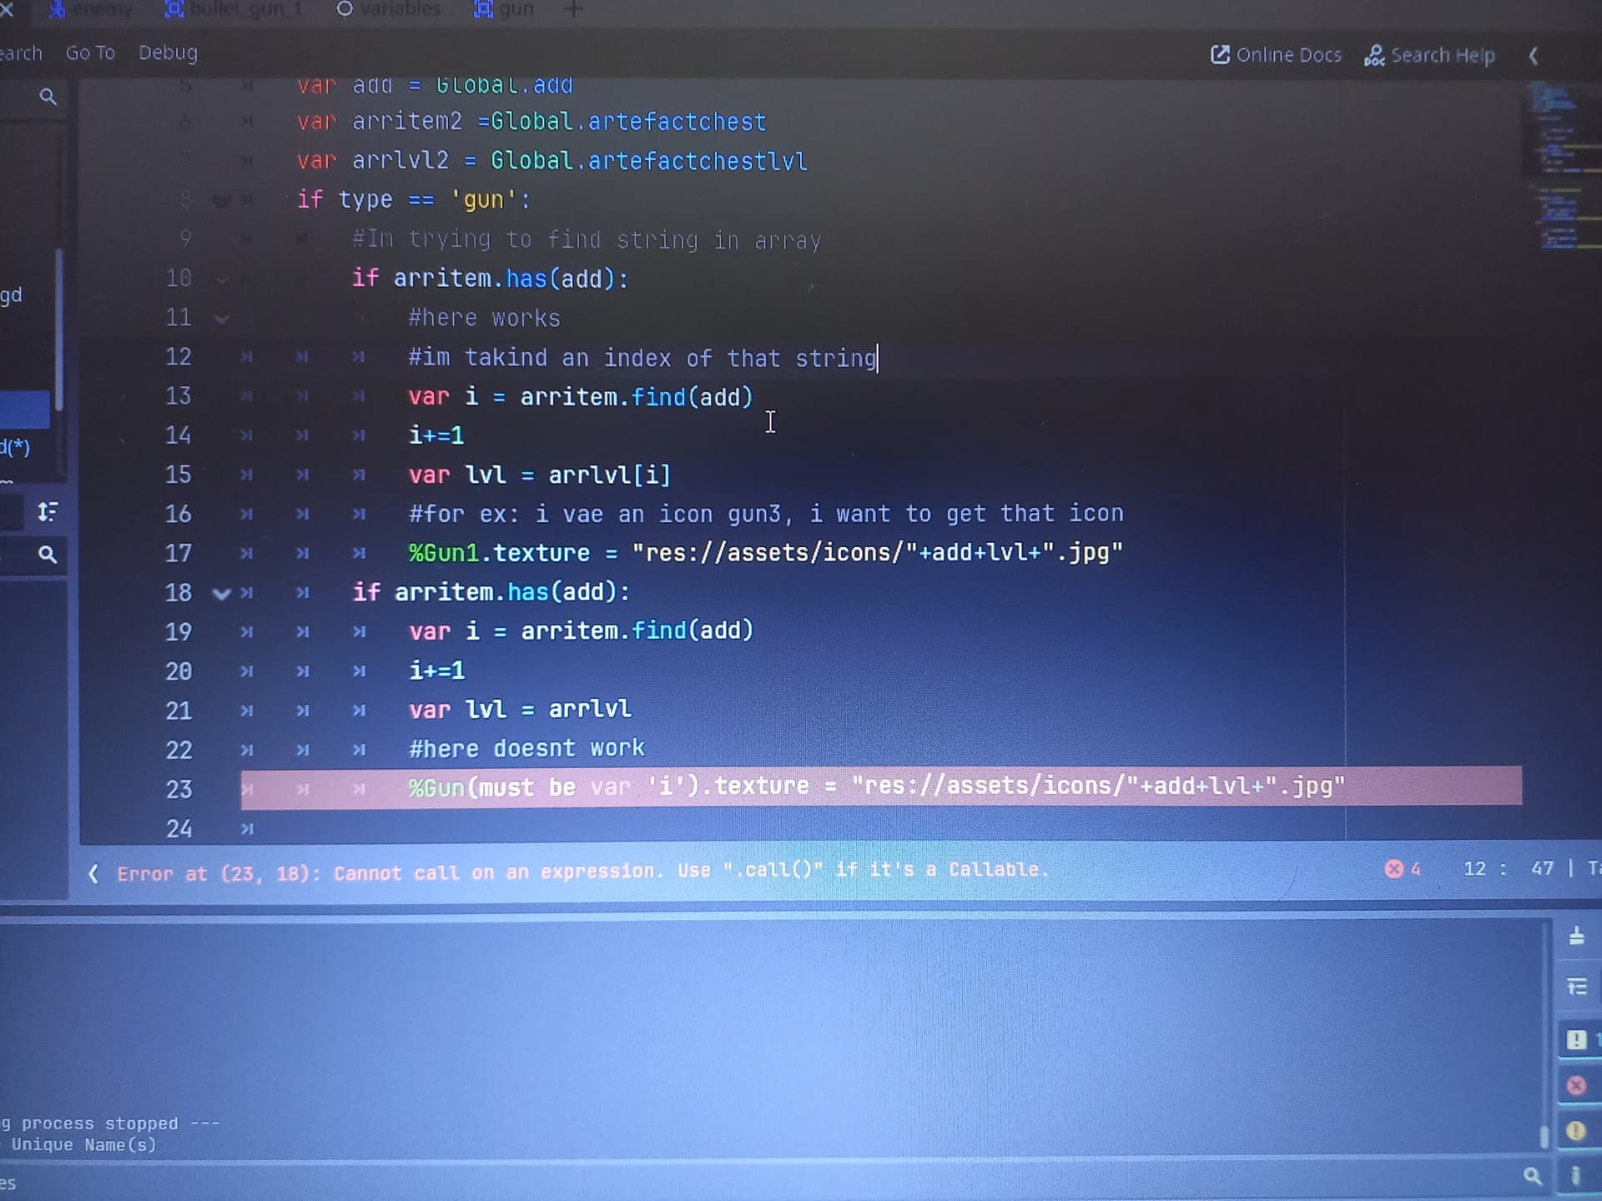Toggle warning messages filter in output panel
1602x1201 pixels.
point(1576,1131)
